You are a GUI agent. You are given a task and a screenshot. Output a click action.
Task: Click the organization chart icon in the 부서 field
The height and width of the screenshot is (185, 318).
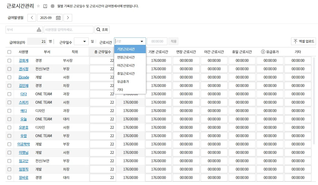(x=39, y=30)
